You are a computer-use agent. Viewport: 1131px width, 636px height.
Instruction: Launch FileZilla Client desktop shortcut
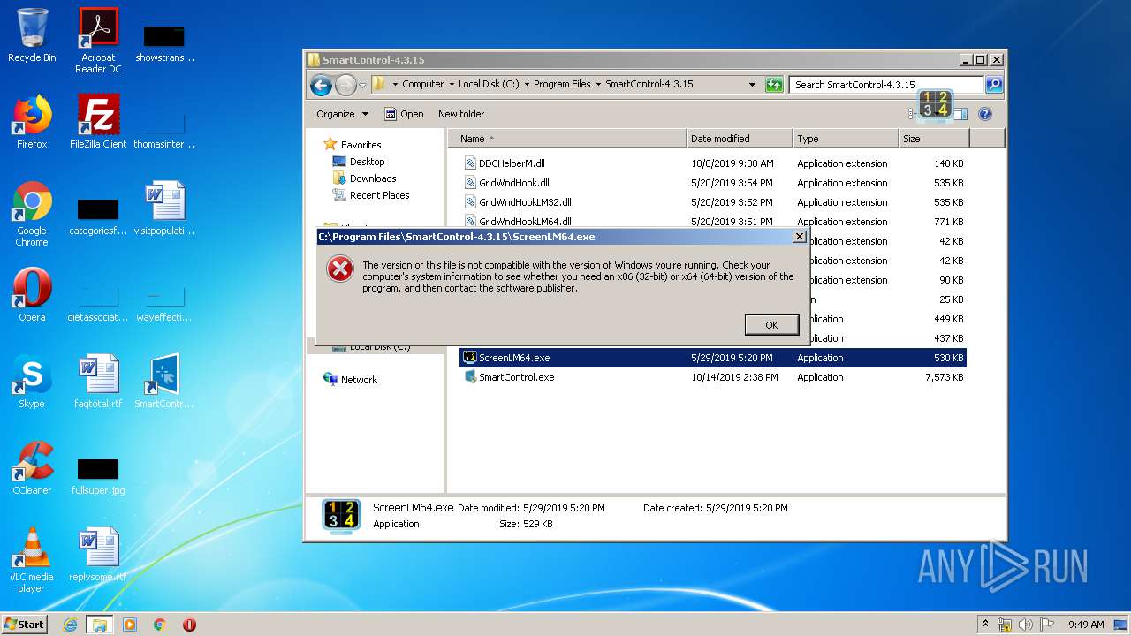click(x=98, y=121)
